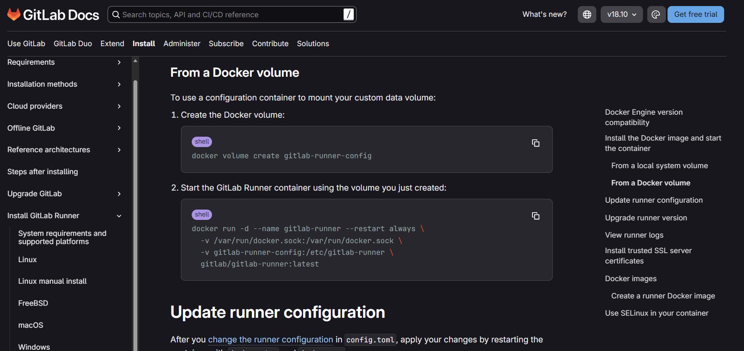Expand the Cloud providers section

click(119, 107)
